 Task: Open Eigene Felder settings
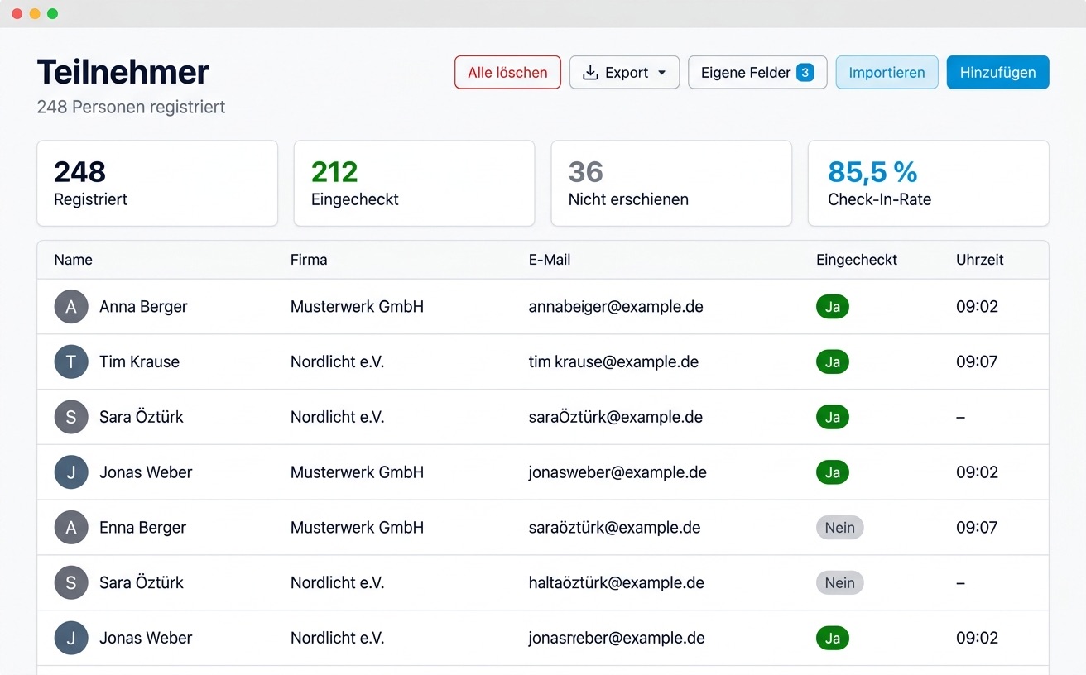[x=757, y=72]
